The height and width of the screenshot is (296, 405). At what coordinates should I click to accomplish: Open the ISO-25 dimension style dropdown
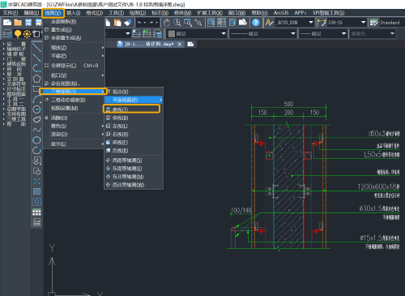click(363, 23)
